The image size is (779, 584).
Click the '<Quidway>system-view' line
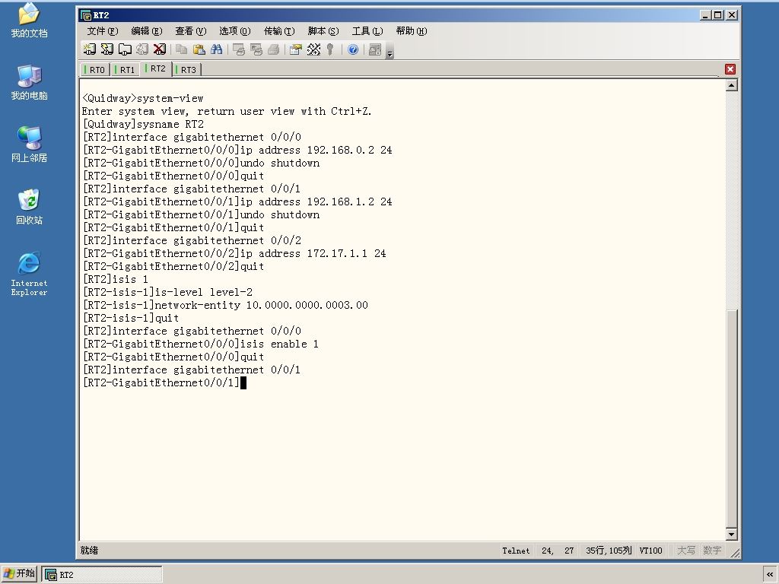[x=142, y=98]
